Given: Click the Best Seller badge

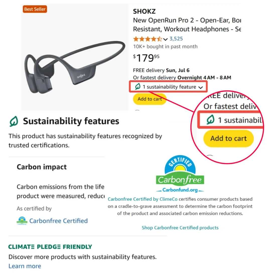Looking at the screenshot, I should coord(35,9).
